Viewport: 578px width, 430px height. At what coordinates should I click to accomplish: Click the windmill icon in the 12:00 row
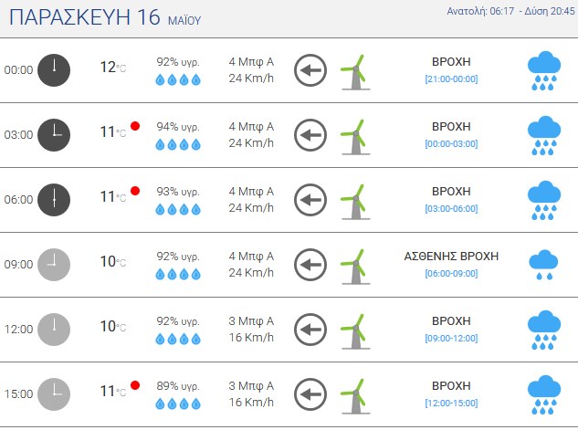pos(355,330)
